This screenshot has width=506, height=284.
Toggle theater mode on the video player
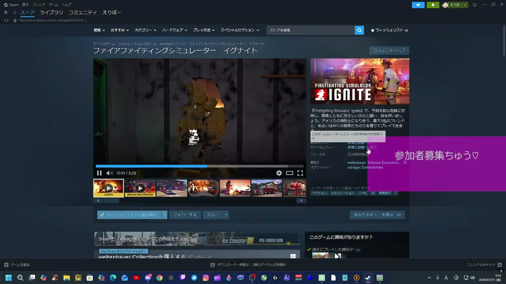point(290,173)
